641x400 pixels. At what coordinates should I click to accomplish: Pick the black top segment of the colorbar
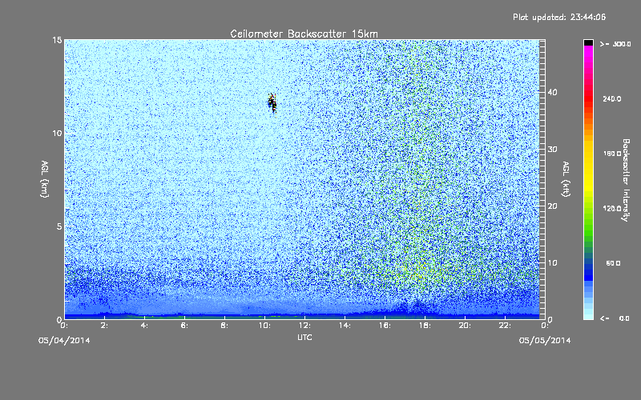(x=588, y=42)
